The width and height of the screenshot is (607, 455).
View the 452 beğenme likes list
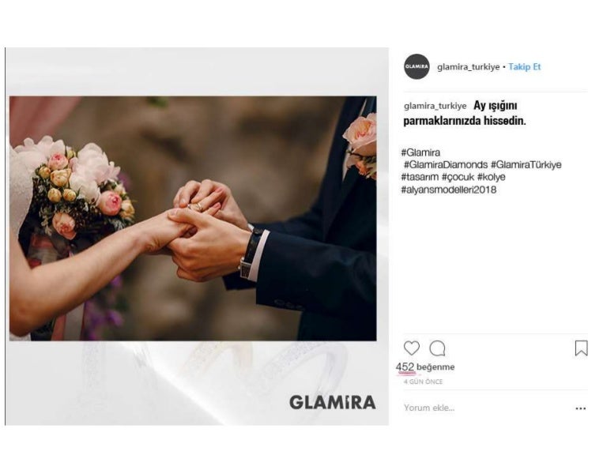pos(425,367)
